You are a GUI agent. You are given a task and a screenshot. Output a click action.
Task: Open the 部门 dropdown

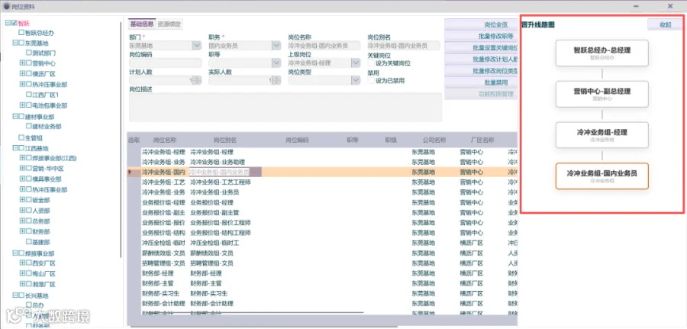[197, 45]
